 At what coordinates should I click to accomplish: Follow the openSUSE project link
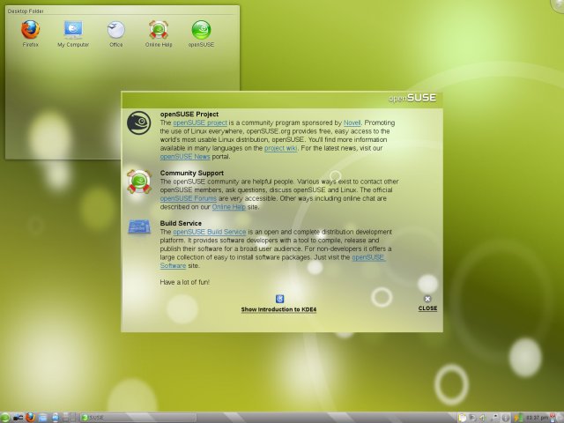[200, 122]
